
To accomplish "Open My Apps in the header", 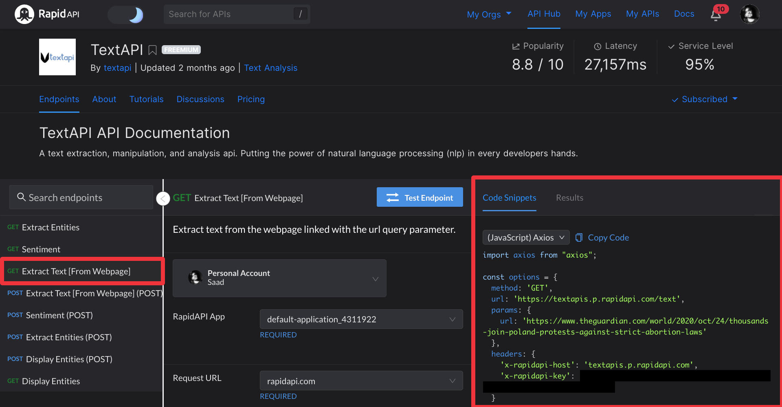I will point(593,14).
